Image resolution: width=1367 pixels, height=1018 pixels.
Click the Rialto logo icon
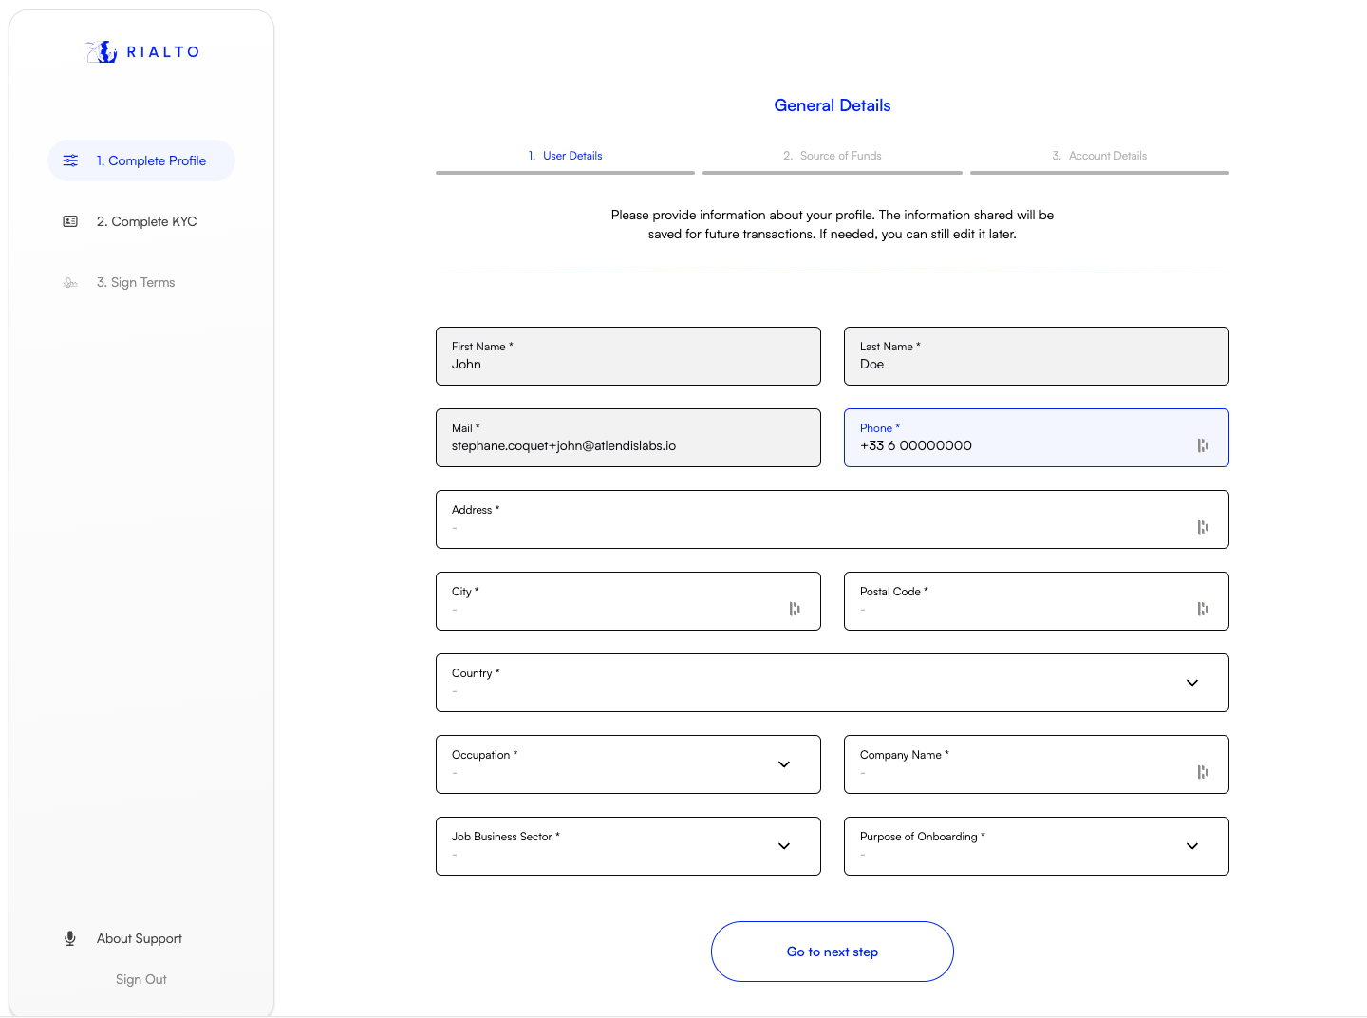click(102, 52)
